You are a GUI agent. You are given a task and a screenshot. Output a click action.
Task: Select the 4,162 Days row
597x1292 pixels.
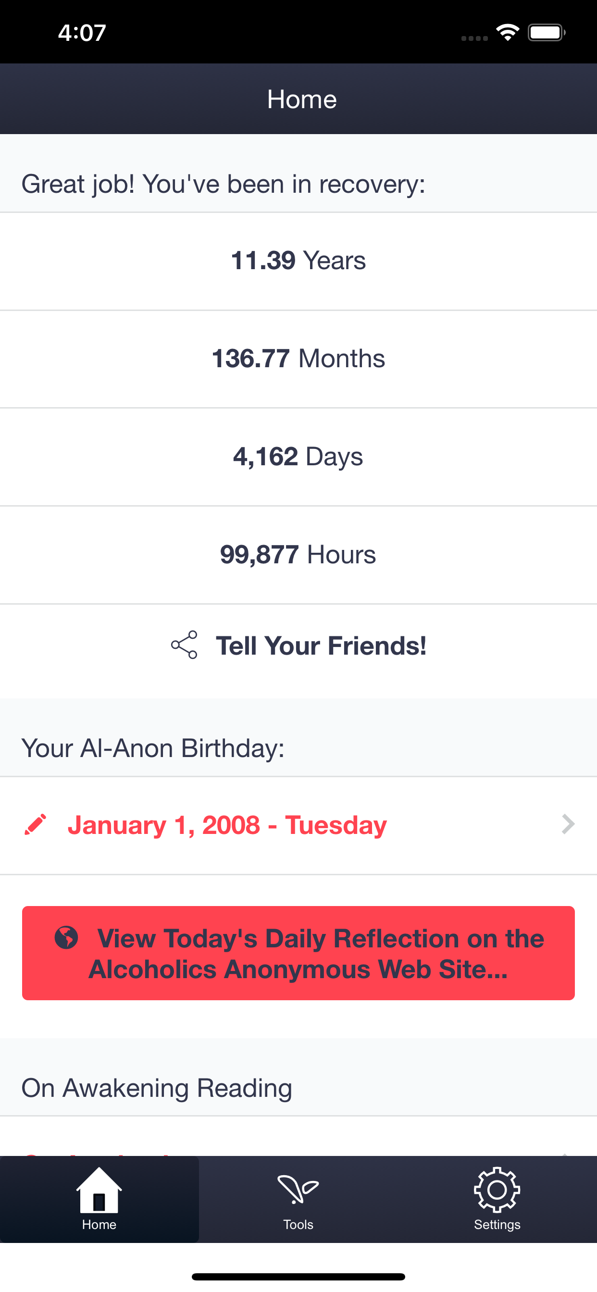(x=298, y=457)
